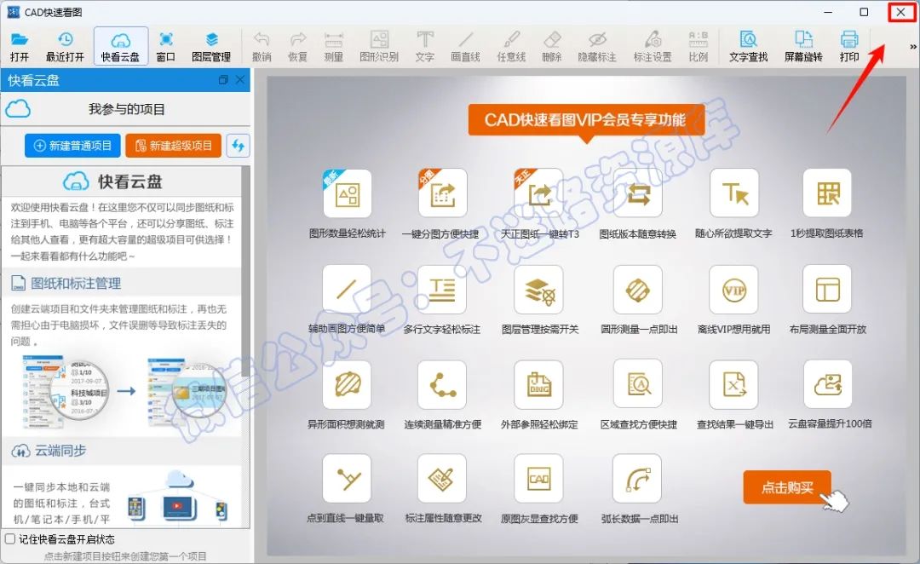Select the 画直线 draw line tool
The image size is (920, 564).
(466, 47)
